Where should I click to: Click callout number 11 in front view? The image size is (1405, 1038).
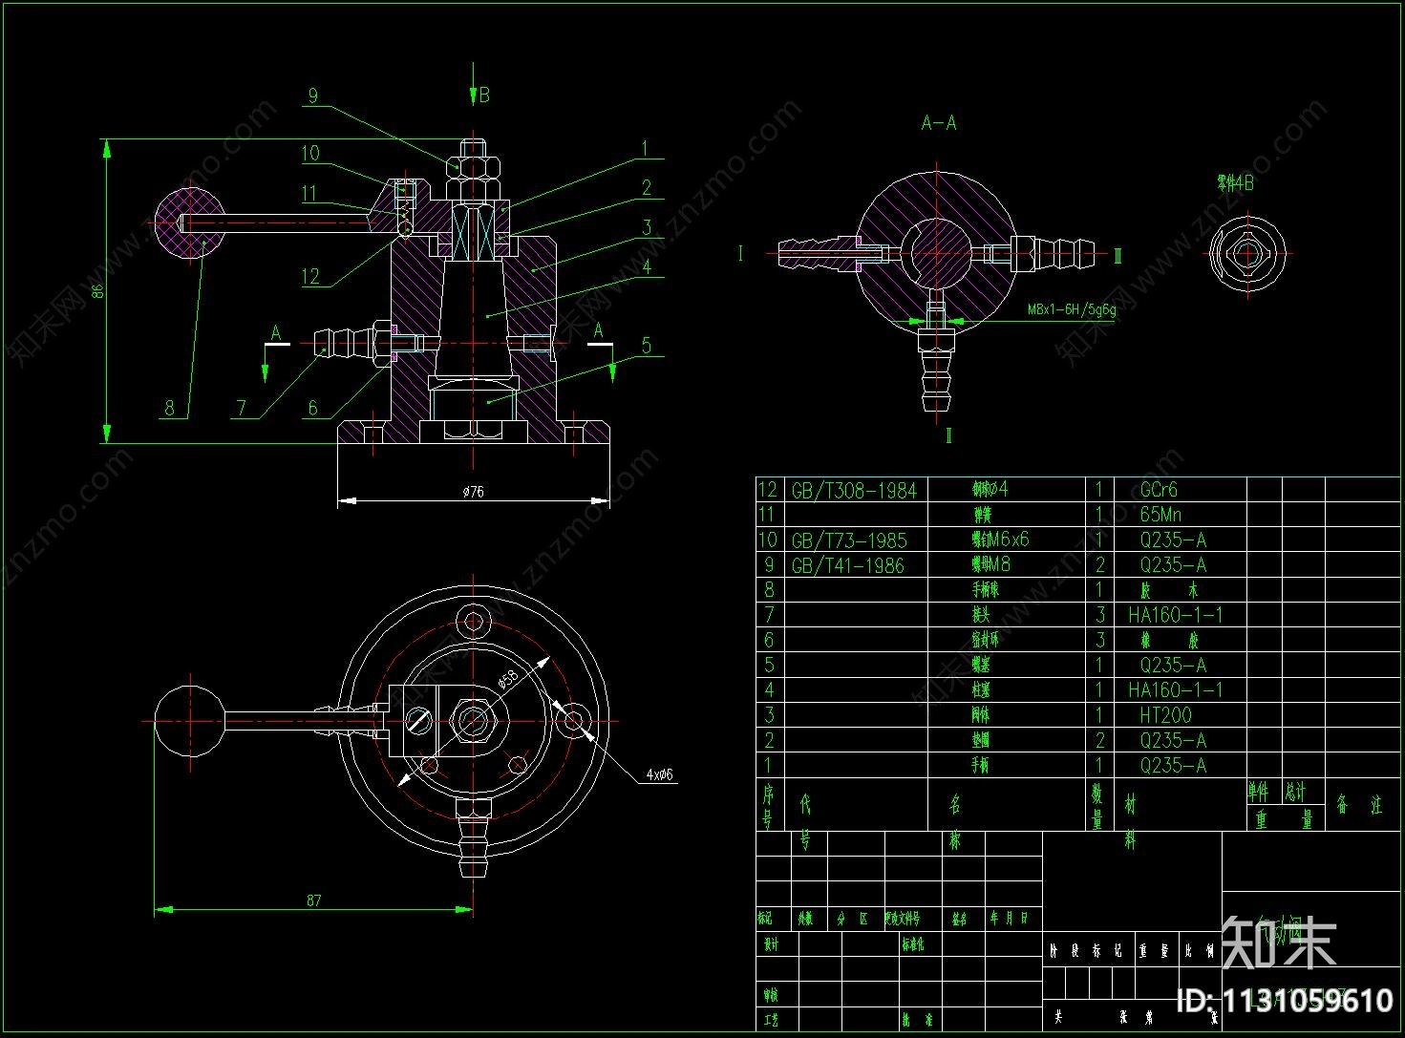[309, 194]
